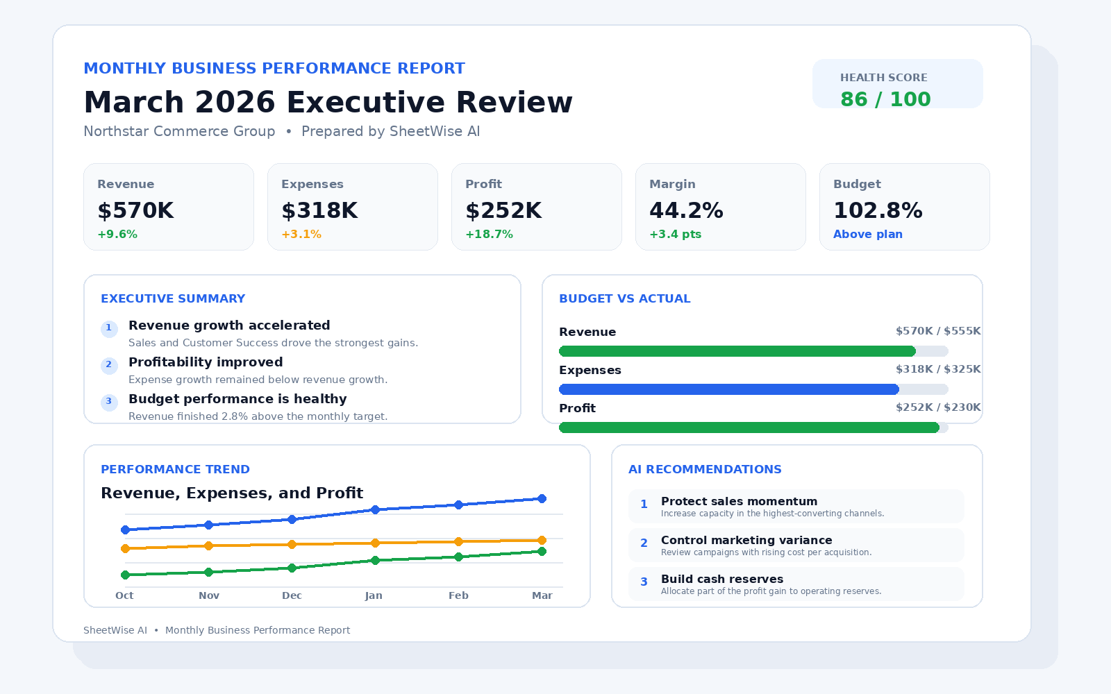Select 'Control marketing variance' recommendation
Viewport: 1111px width, 694px height.
796,545
